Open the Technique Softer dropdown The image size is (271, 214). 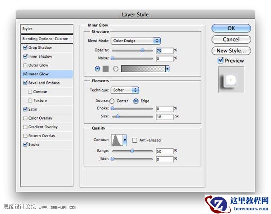tap(125, 90)
